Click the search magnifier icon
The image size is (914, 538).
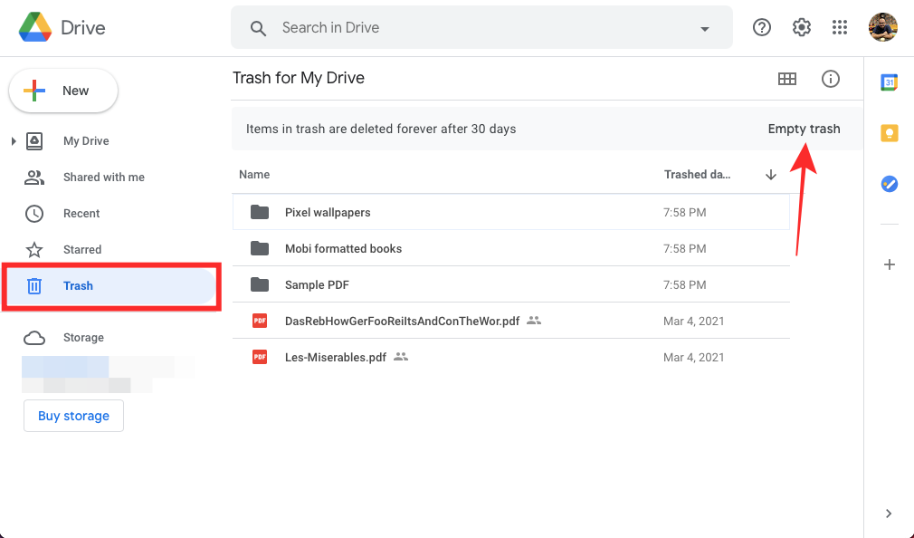(x=258, y=28)
